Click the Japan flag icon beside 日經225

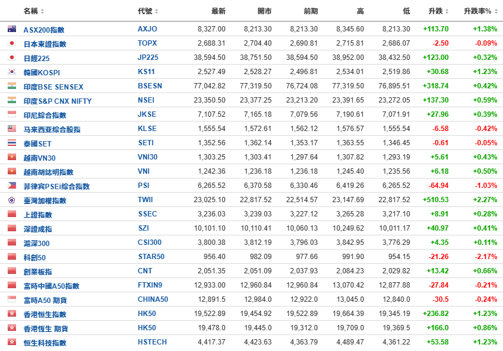(x=11, y=58)
